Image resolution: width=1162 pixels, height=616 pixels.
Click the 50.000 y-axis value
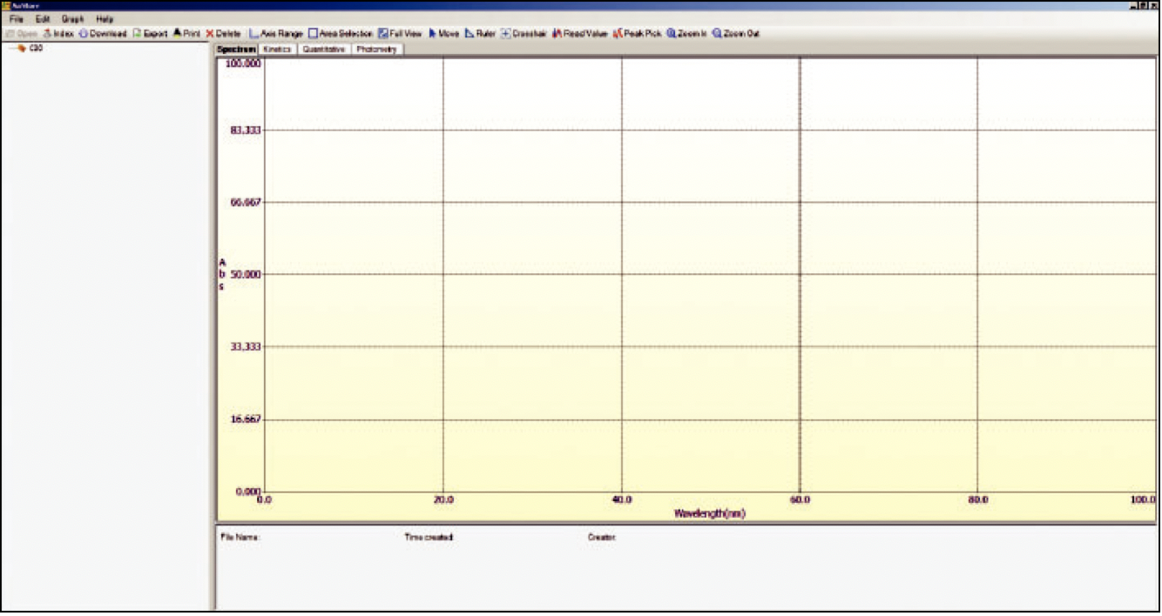(x=246, y=274)
